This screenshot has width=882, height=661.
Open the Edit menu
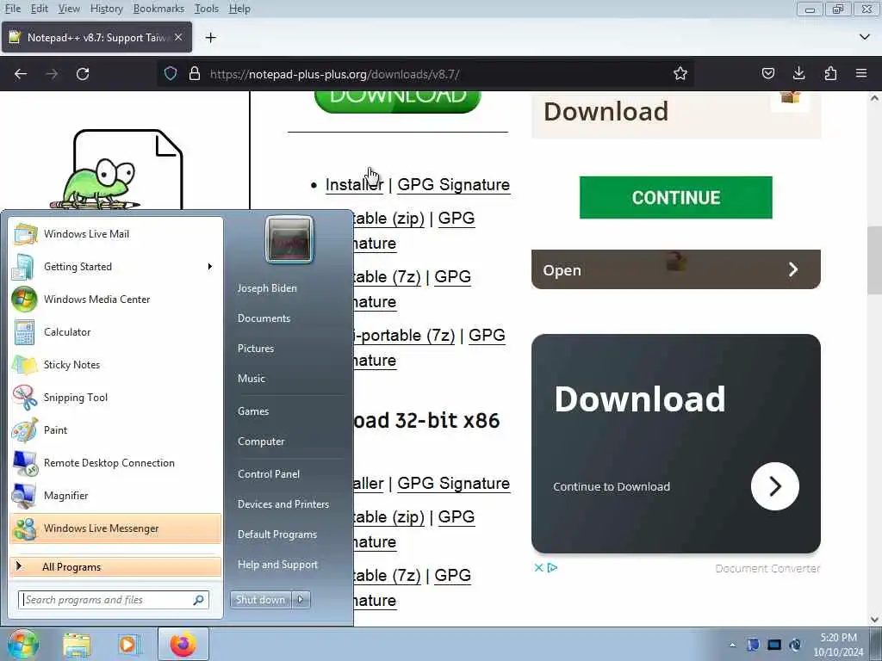40,9
